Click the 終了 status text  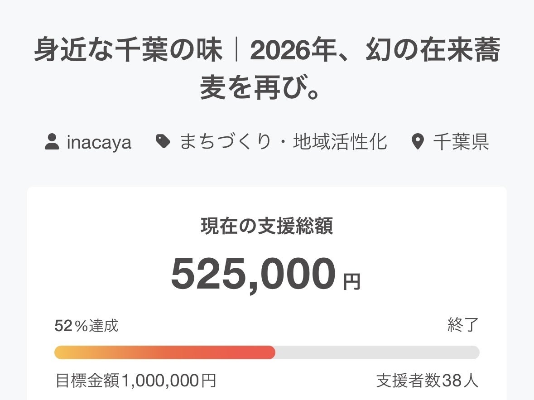pyautogui.click(x=463, y=325)
